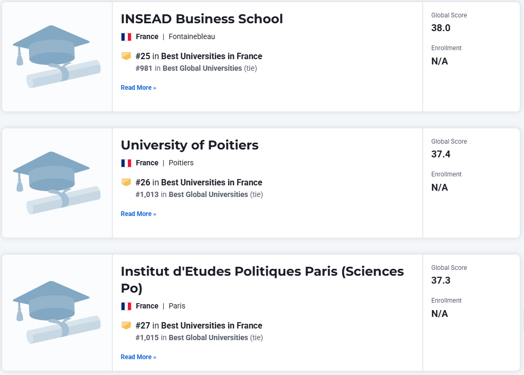This screenshot has height=375, width=524.
Task: Click the Sciences Po graduation cap thumbnail
Action: [x=57, y=313]
